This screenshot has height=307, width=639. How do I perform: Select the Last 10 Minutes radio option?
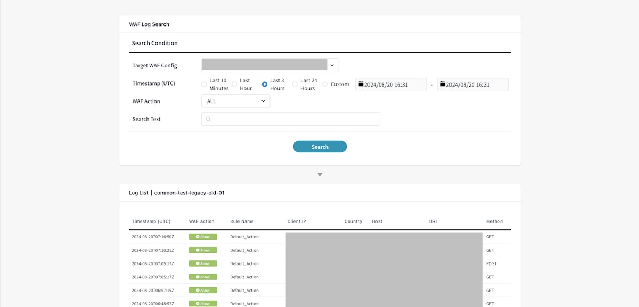pos(204,84)
